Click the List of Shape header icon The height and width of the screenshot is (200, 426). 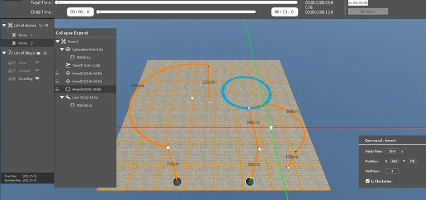point(10,53)
